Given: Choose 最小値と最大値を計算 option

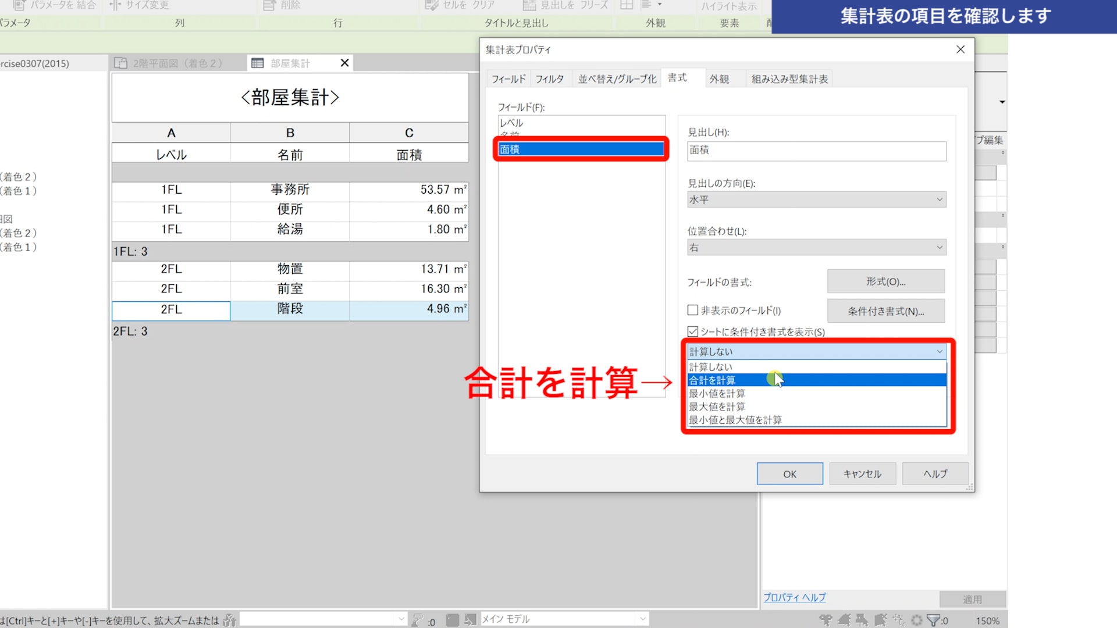Looking at the screenshot, I should coord(735,420).
